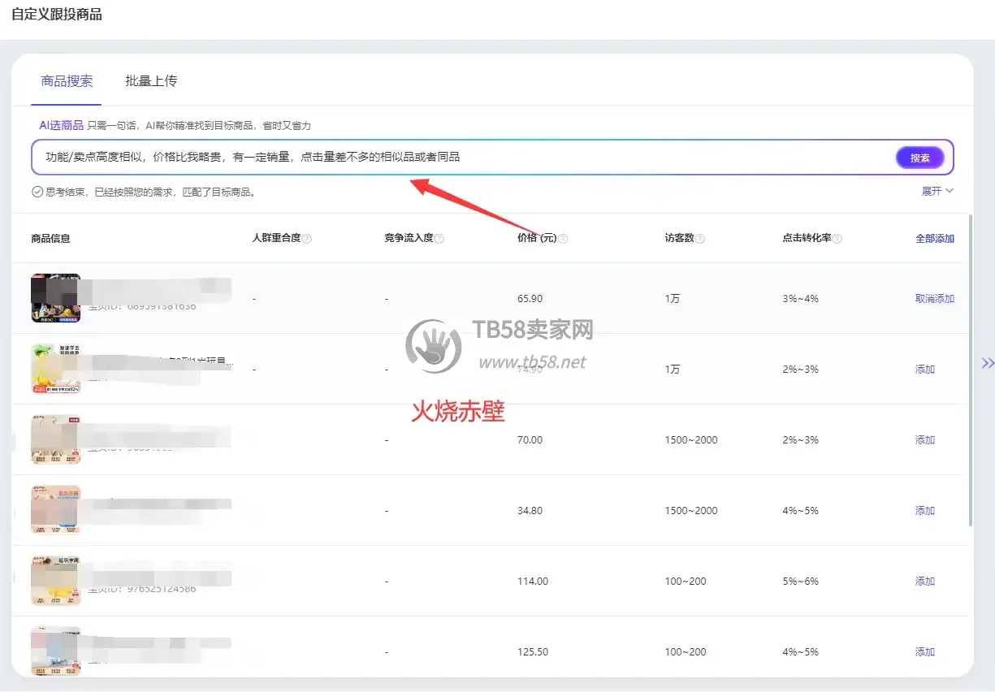The image size is (995, 692).
Task: Add the 114.00 yuan product
Action: click(x=925, y=582)
